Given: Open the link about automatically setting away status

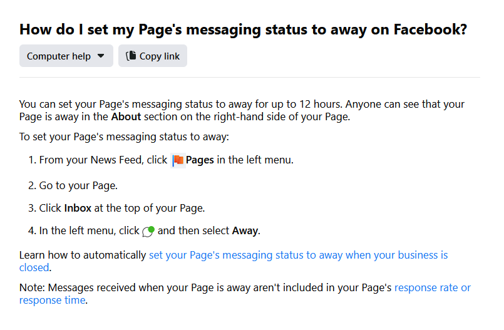Looking at the screenshot, I should click(298, 255).
